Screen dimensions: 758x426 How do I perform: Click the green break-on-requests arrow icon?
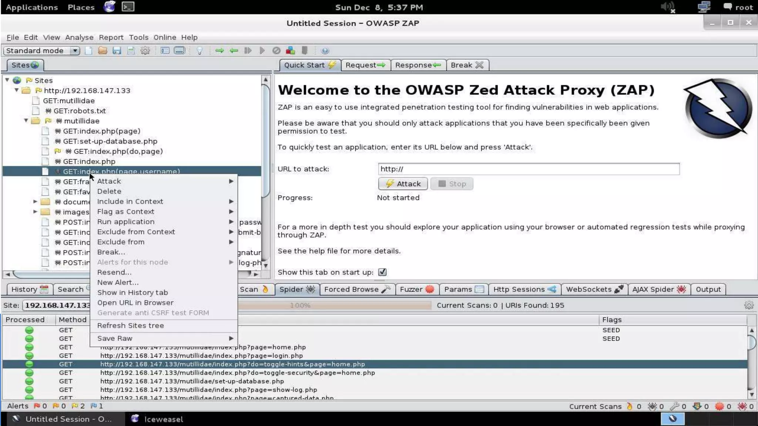pyautogui.click(x=219, y=51)
